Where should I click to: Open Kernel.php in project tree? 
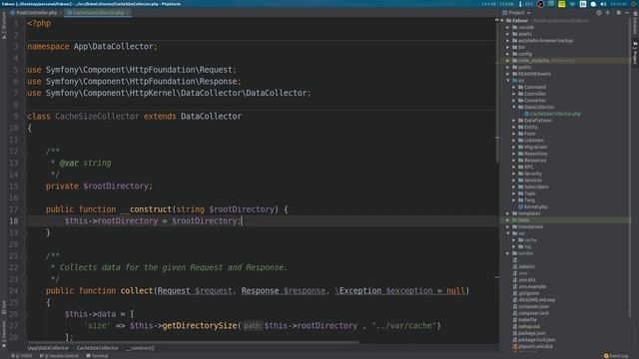click(x=535, y=206)
